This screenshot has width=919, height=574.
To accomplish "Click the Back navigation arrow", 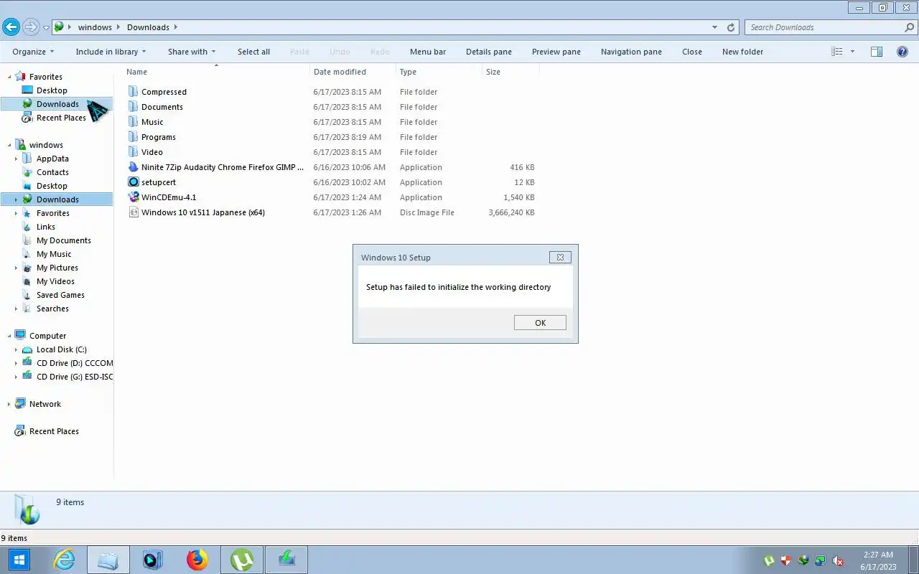I will tap(11, 27).
